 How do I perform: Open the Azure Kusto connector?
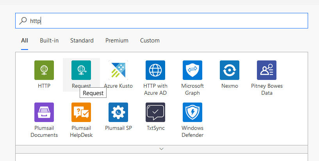click(118, 70)
